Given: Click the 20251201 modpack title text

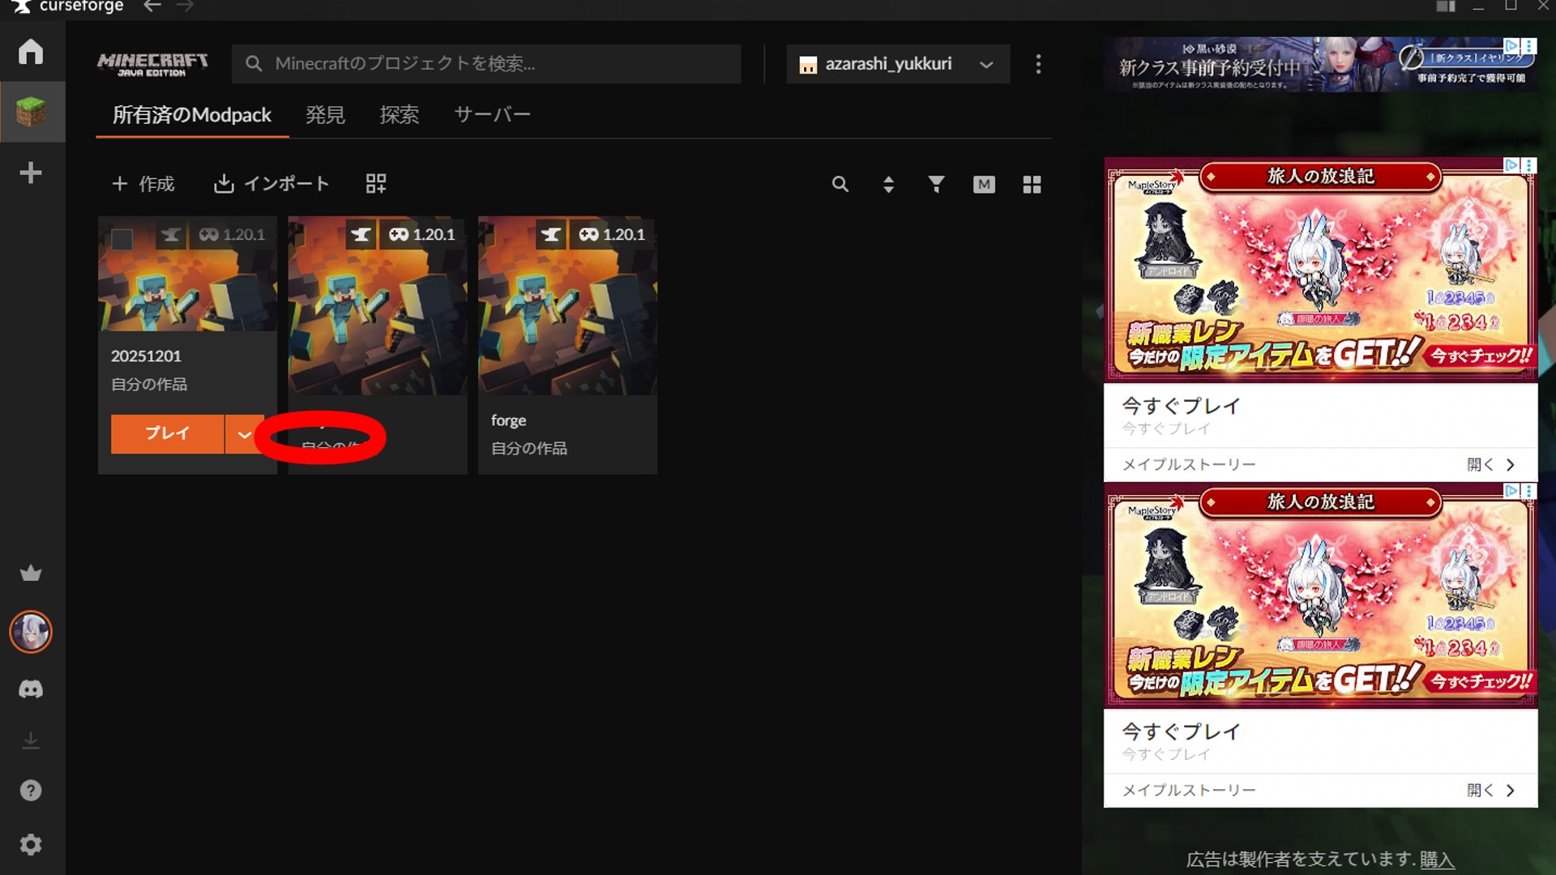Looking at the screenshot, I should tap(146, 356).
